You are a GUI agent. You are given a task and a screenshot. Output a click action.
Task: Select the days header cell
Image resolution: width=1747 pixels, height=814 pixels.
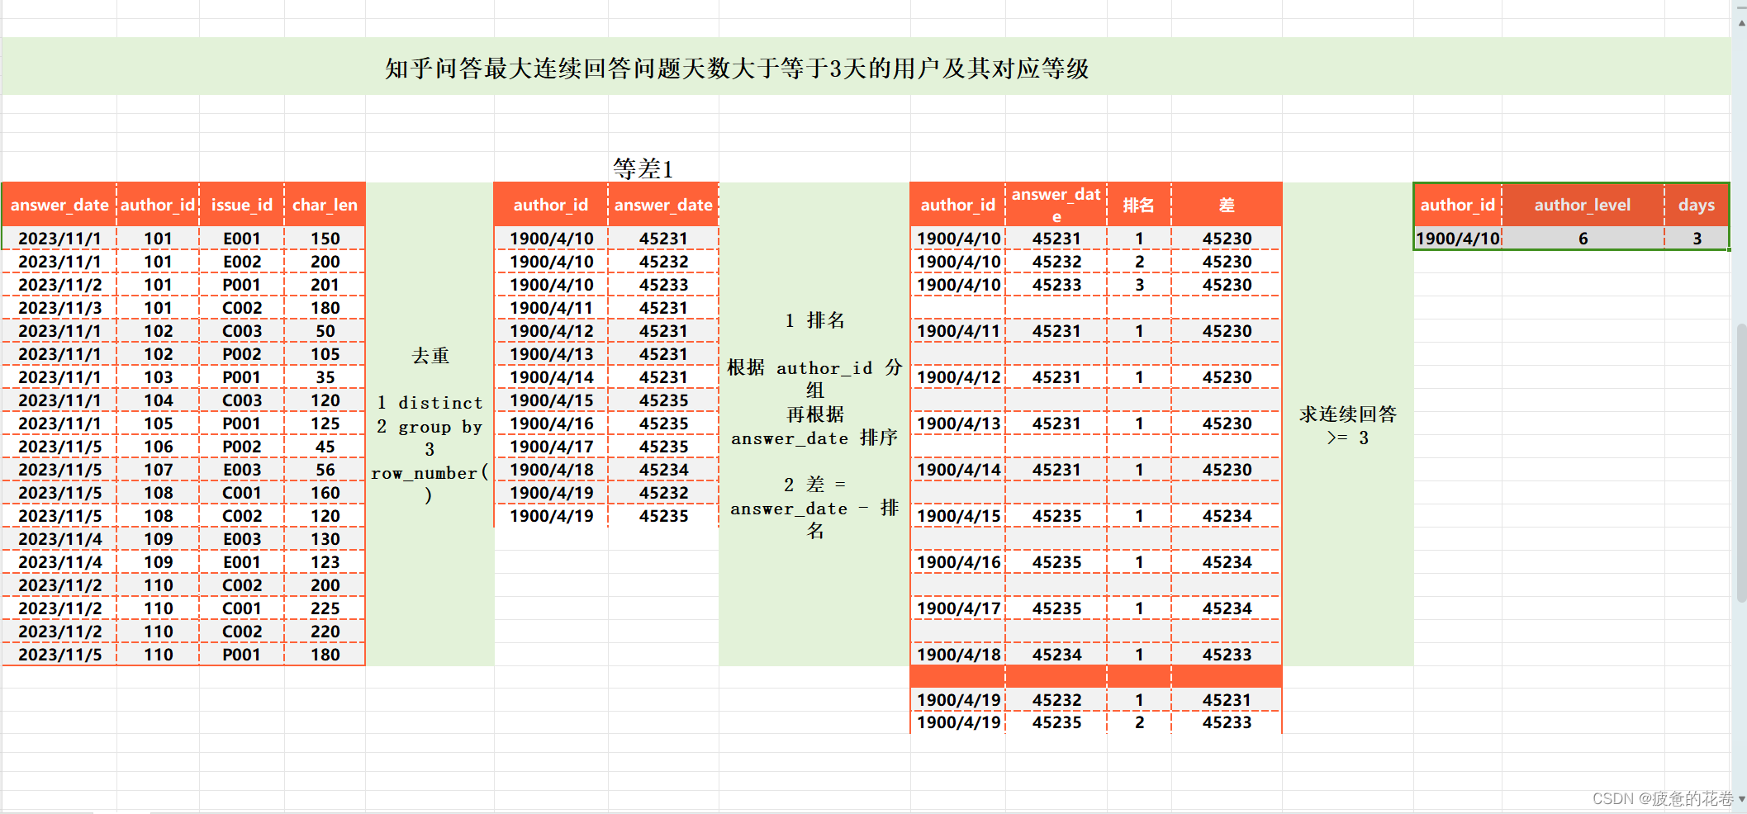(1697, 205)
